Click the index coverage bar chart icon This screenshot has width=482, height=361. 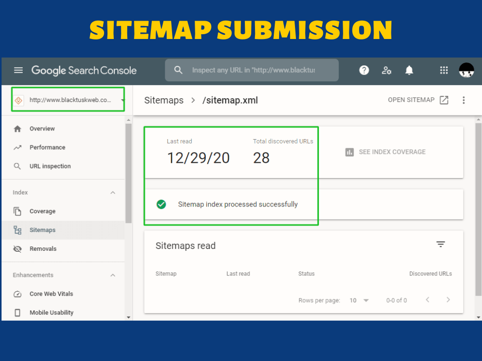click(x=349, y=152)
